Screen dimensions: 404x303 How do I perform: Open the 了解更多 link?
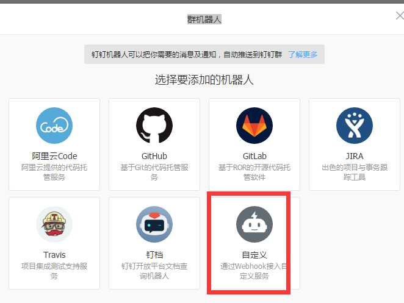pos(303,55)
